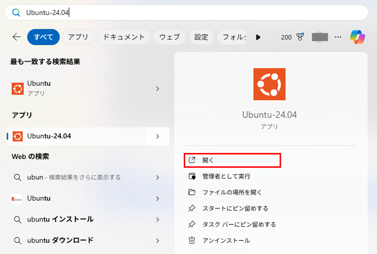The width and height of the screenshot is (377, 254).
Task: Click the magnifier icon beside ubun web result
Action: [18, 177]
